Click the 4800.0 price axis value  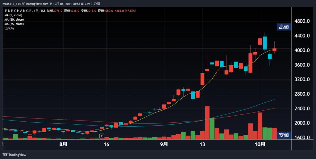pyautogui.click(x=302, y=21)
